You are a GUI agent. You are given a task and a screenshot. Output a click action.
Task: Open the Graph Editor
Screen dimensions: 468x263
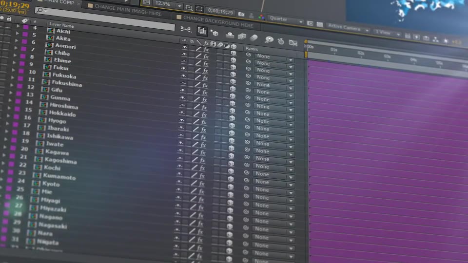coord(293,43)
